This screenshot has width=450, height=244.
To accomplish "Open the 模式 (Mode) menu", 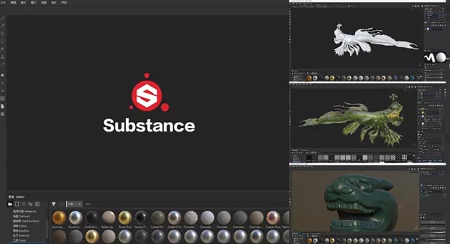I will [x=23, y=2].
